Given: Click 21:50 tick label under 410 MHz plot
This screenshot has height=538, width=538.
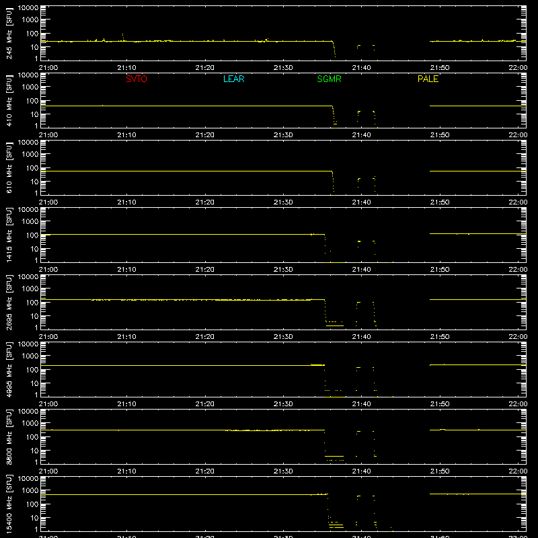Looking at the screenshot, I should [440, 135].
